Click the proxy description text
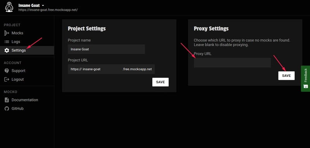 pyautogui.click(x=242, y=42)
